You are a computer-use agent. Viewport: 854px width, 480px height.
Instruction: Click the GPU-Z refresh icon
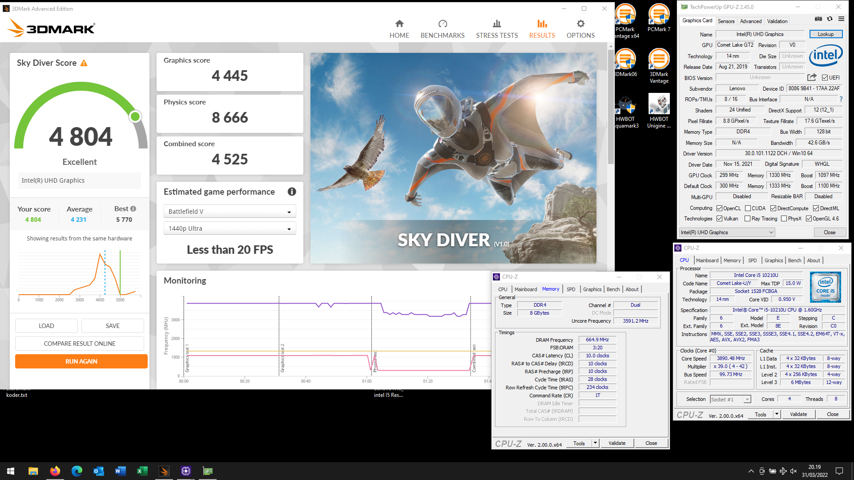(830, 19)
